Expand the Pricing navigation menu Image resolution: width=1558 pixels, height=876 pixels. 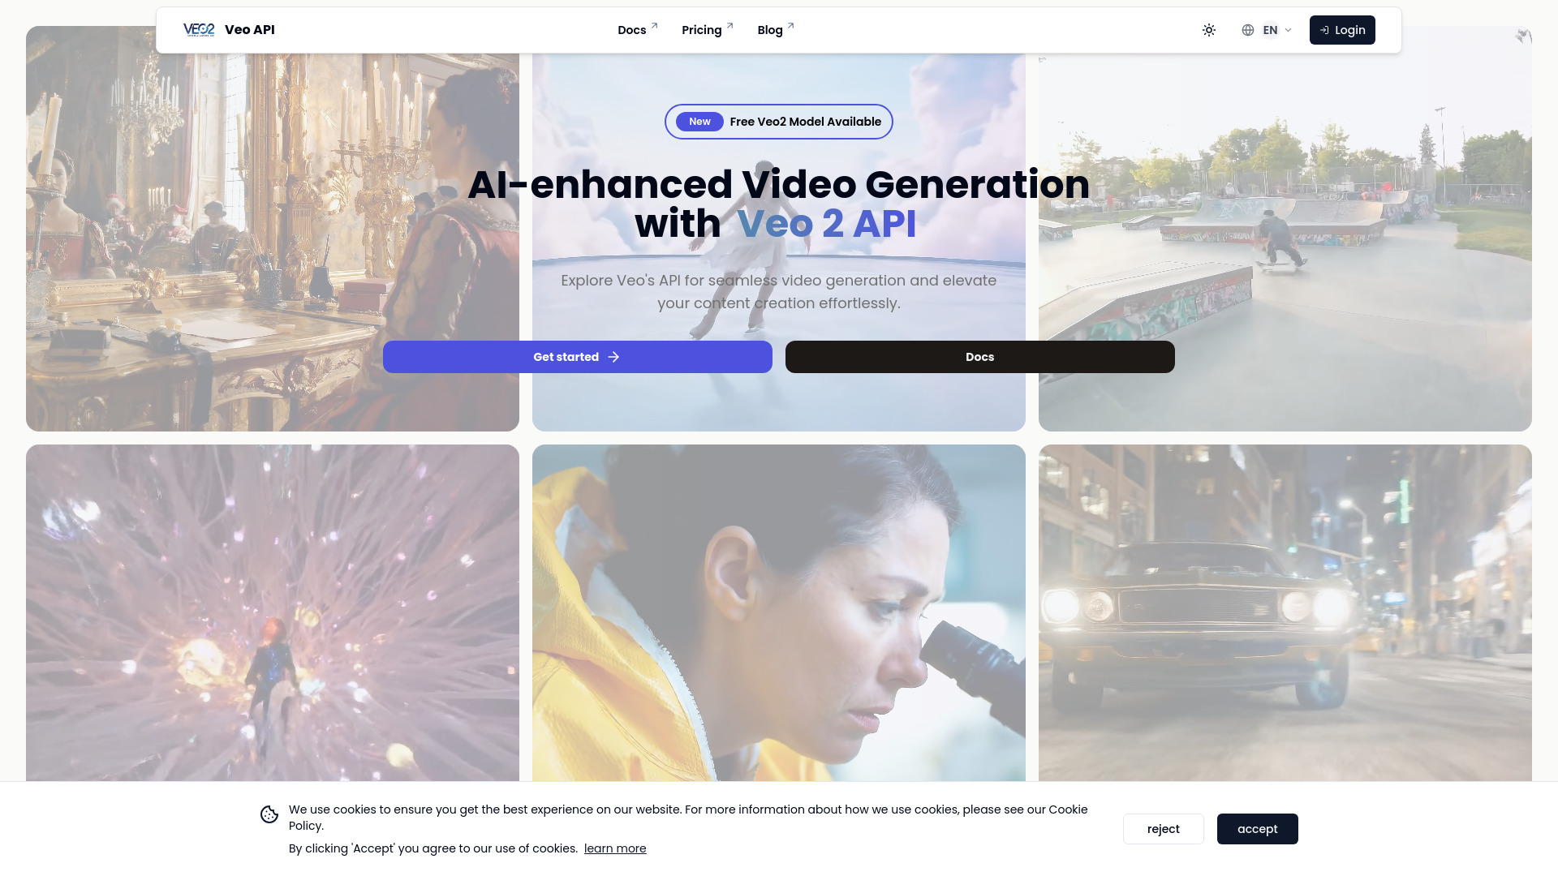pos(708,30)
